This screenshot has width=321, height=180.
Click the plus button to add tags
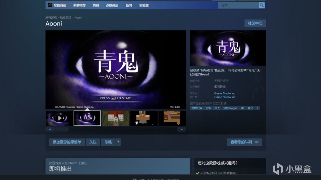258,108
